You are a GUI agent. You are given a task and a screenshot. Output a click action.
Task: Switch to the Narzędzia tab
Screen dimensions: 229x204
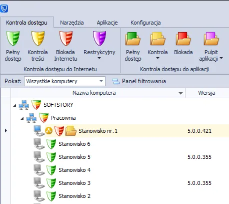[x=72, y=23]
